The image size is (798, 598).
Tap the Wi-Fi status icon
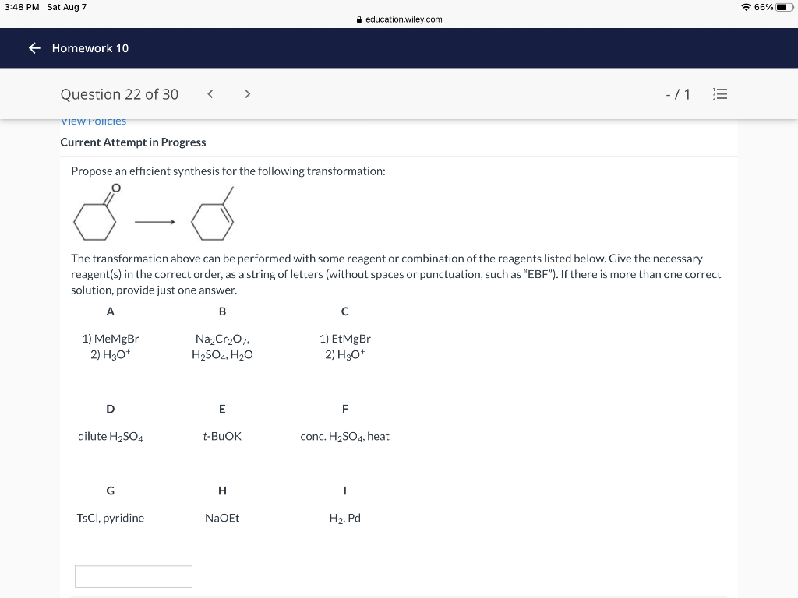pyautogui.click(x=746, y=7)
